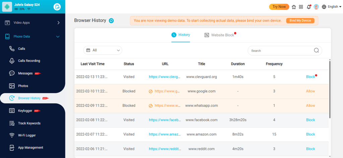Click the Bind My Device button
343x158 pixels.
[300, 21]
